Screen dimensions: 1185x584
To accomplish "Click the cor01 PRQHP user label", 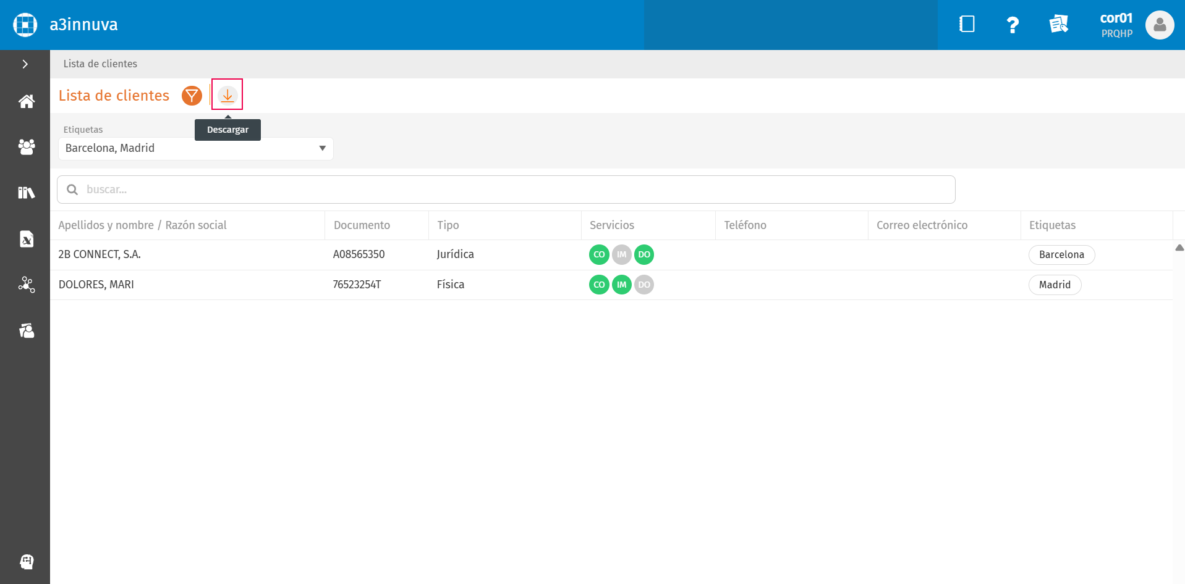I will click(x=1116, y=25).
